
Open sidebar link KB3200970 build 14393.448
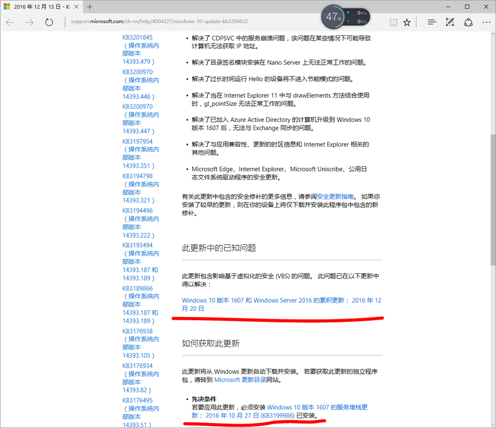click(141, 84)
